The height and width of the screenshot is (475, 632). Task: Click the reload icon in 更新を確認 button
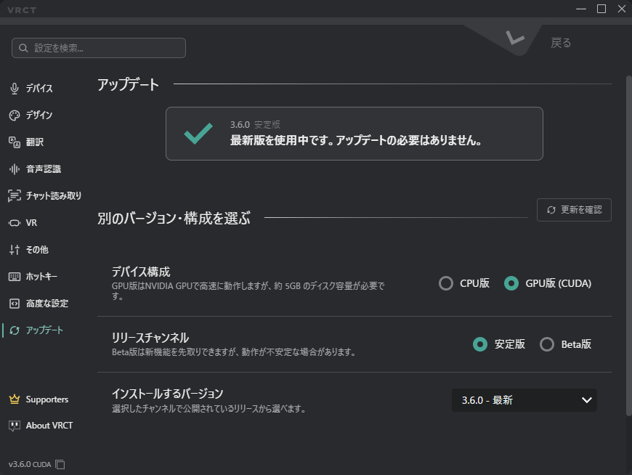click(x=551, y=210)
